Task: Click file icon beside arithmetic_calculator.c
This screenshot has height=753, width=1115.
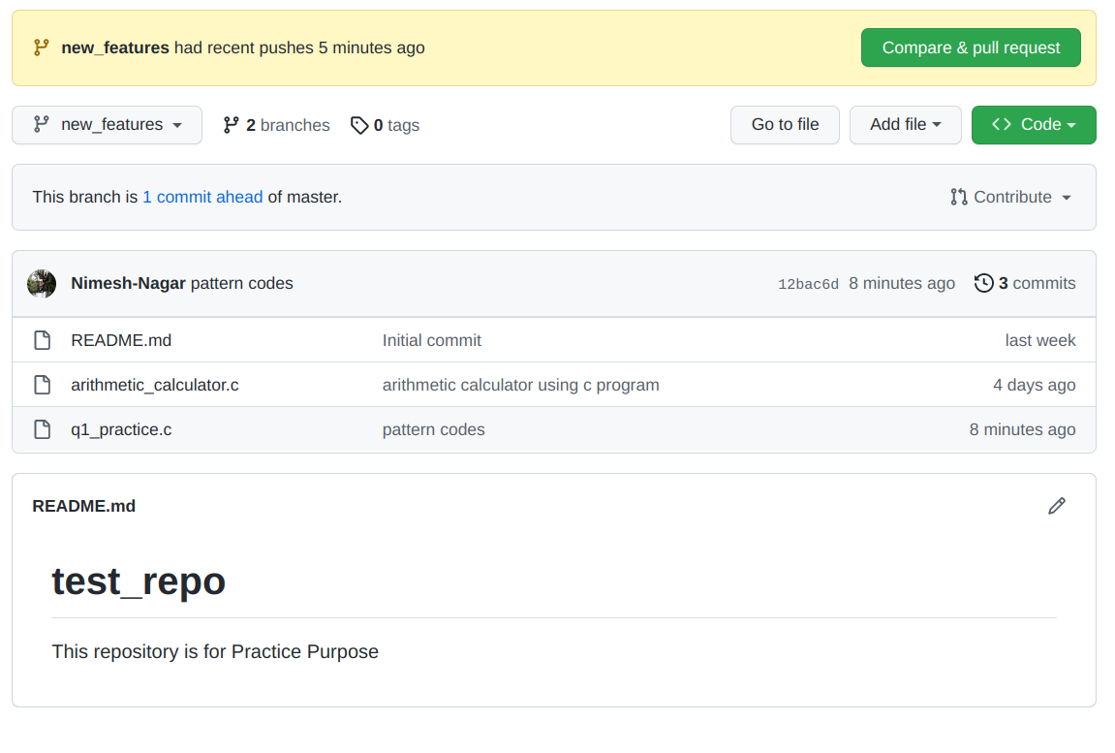Action: click(42, 385)
